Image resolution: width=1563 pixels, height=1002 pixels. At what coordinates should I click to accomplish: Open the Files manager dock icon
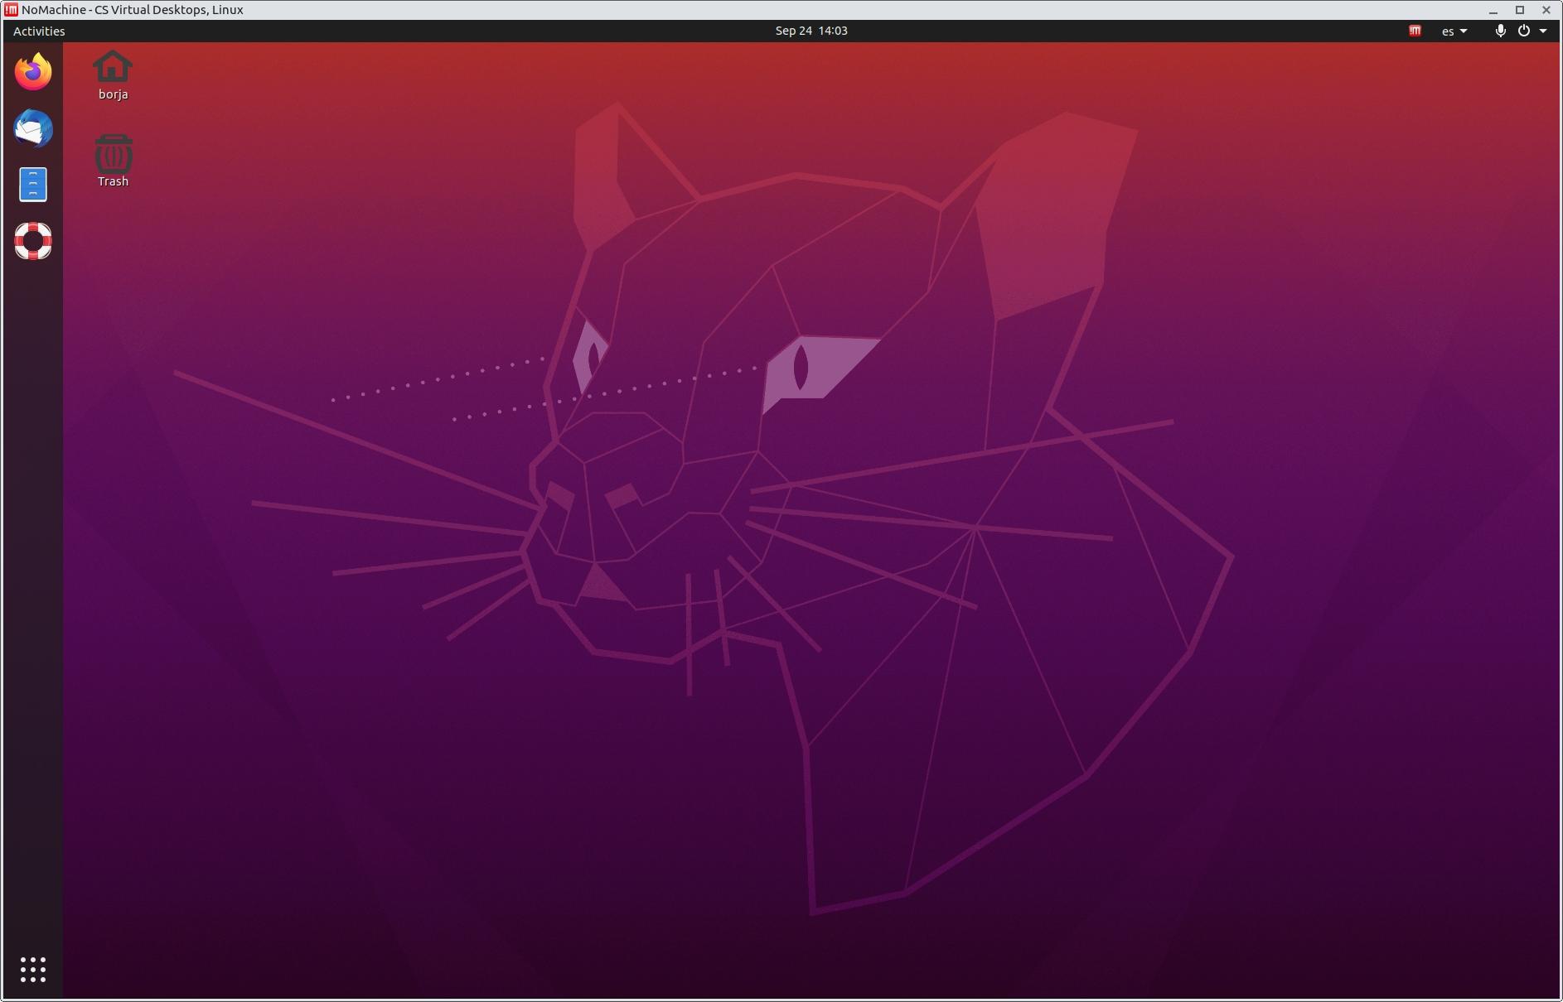33,185
